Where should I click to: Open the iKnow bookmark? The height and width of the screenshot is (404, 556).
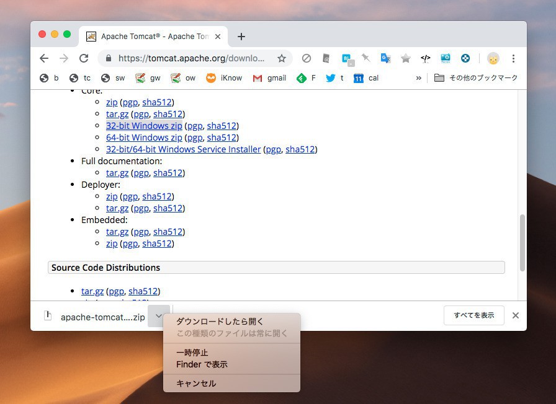click(224, 78)
